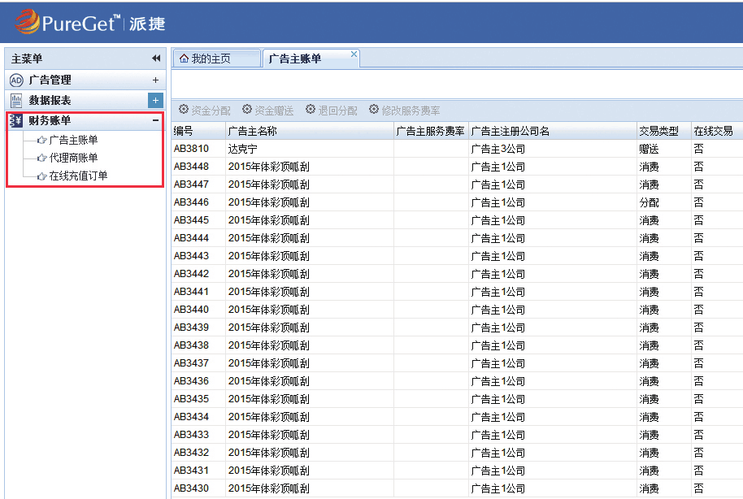This screenshot has width=743, height=499.
Task: Collapse the main menu sidebar with double-arrow
Action: click(x=156, y=59)
